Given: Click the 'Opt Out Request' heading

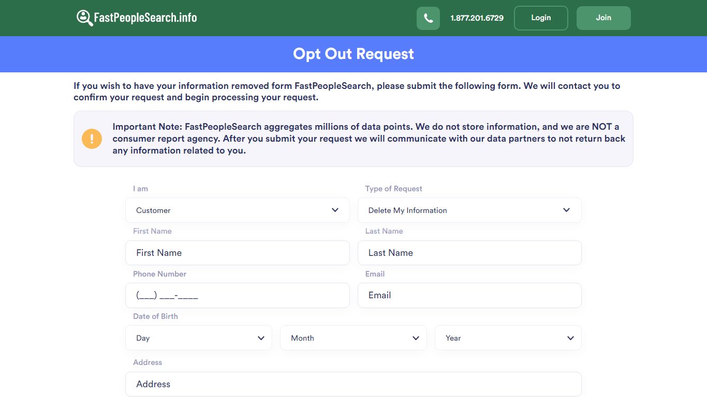Looking at the screenshot, I should click(x=353, y=54).
